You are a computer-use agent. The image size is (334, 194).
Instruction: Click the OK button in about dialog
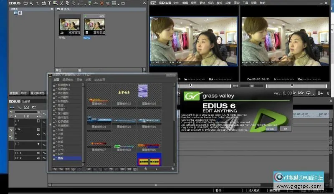285,129
